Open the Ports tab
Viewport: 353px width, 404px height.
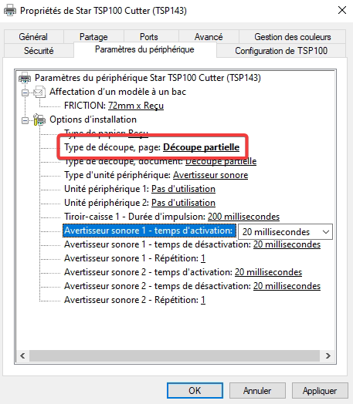click(149, 37)
